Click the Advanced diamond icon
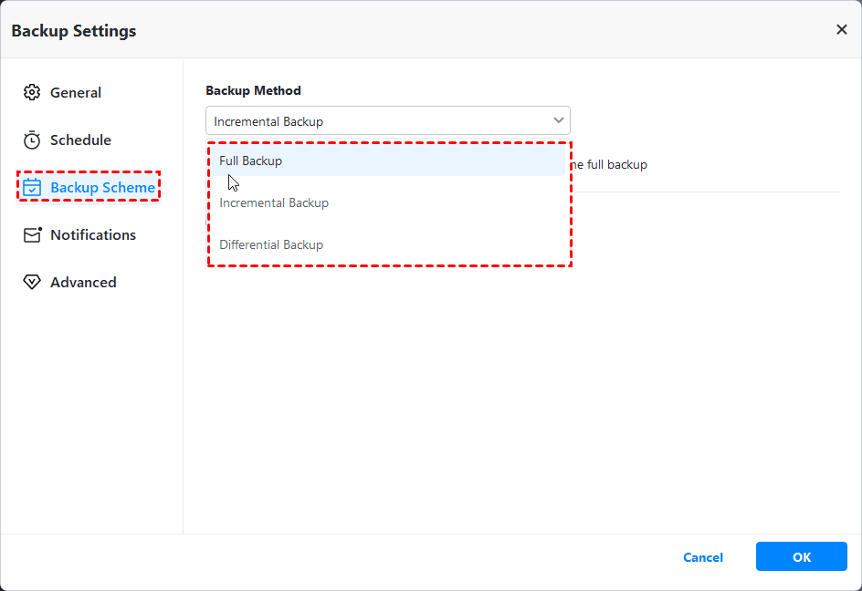The width and height of the screenshot is (862, 591). 32,282
